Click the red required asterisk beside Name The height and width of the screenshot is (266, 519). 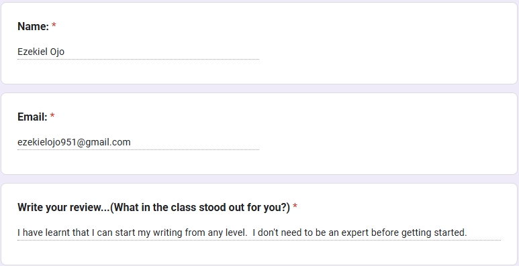pyautogui.click(x=54, y=25)
